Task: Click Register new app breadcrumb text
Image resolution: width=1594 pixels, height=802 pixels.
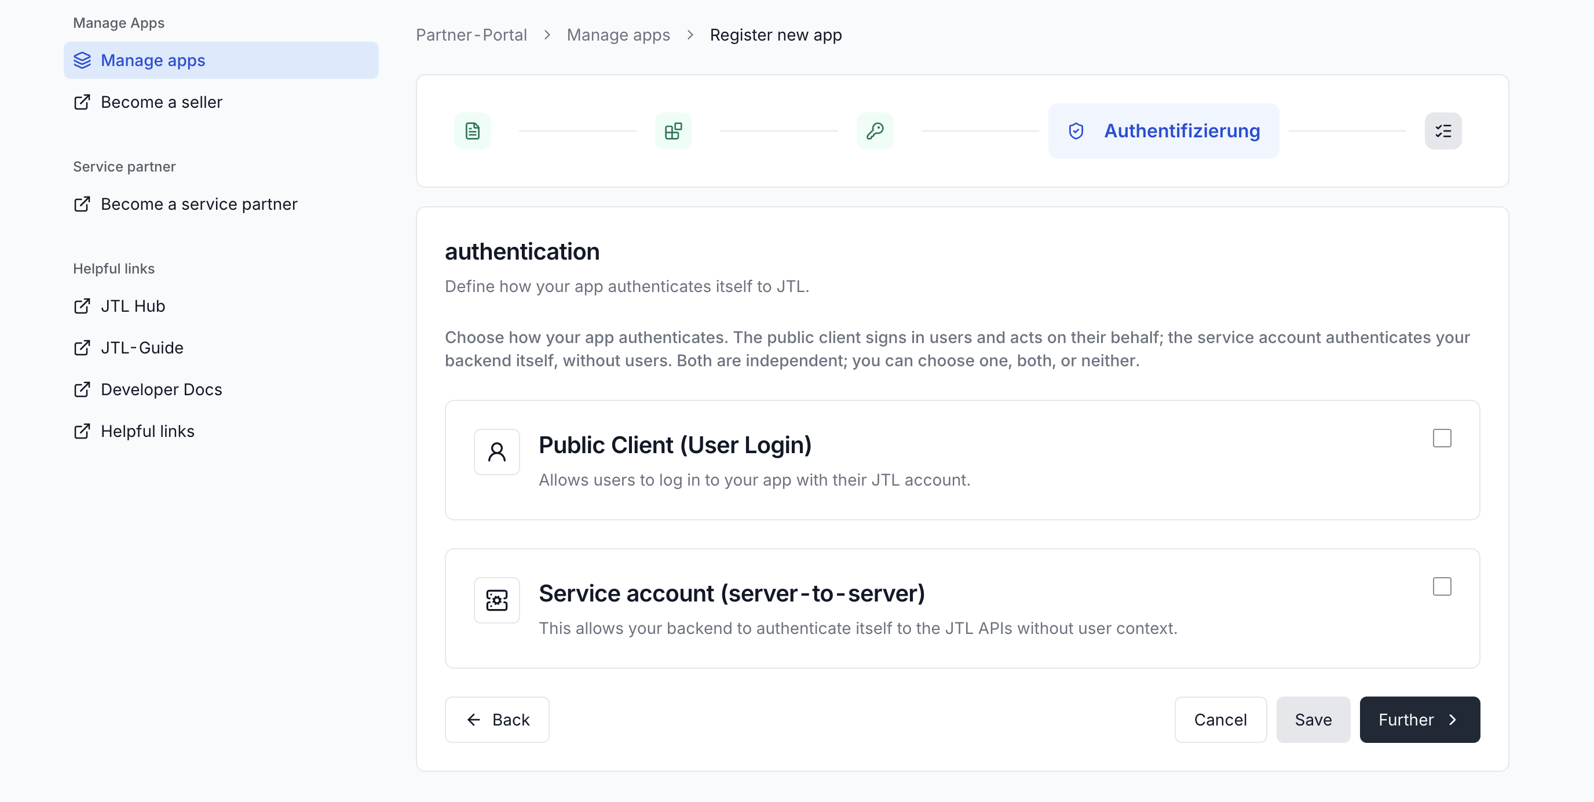Action: 776,35
